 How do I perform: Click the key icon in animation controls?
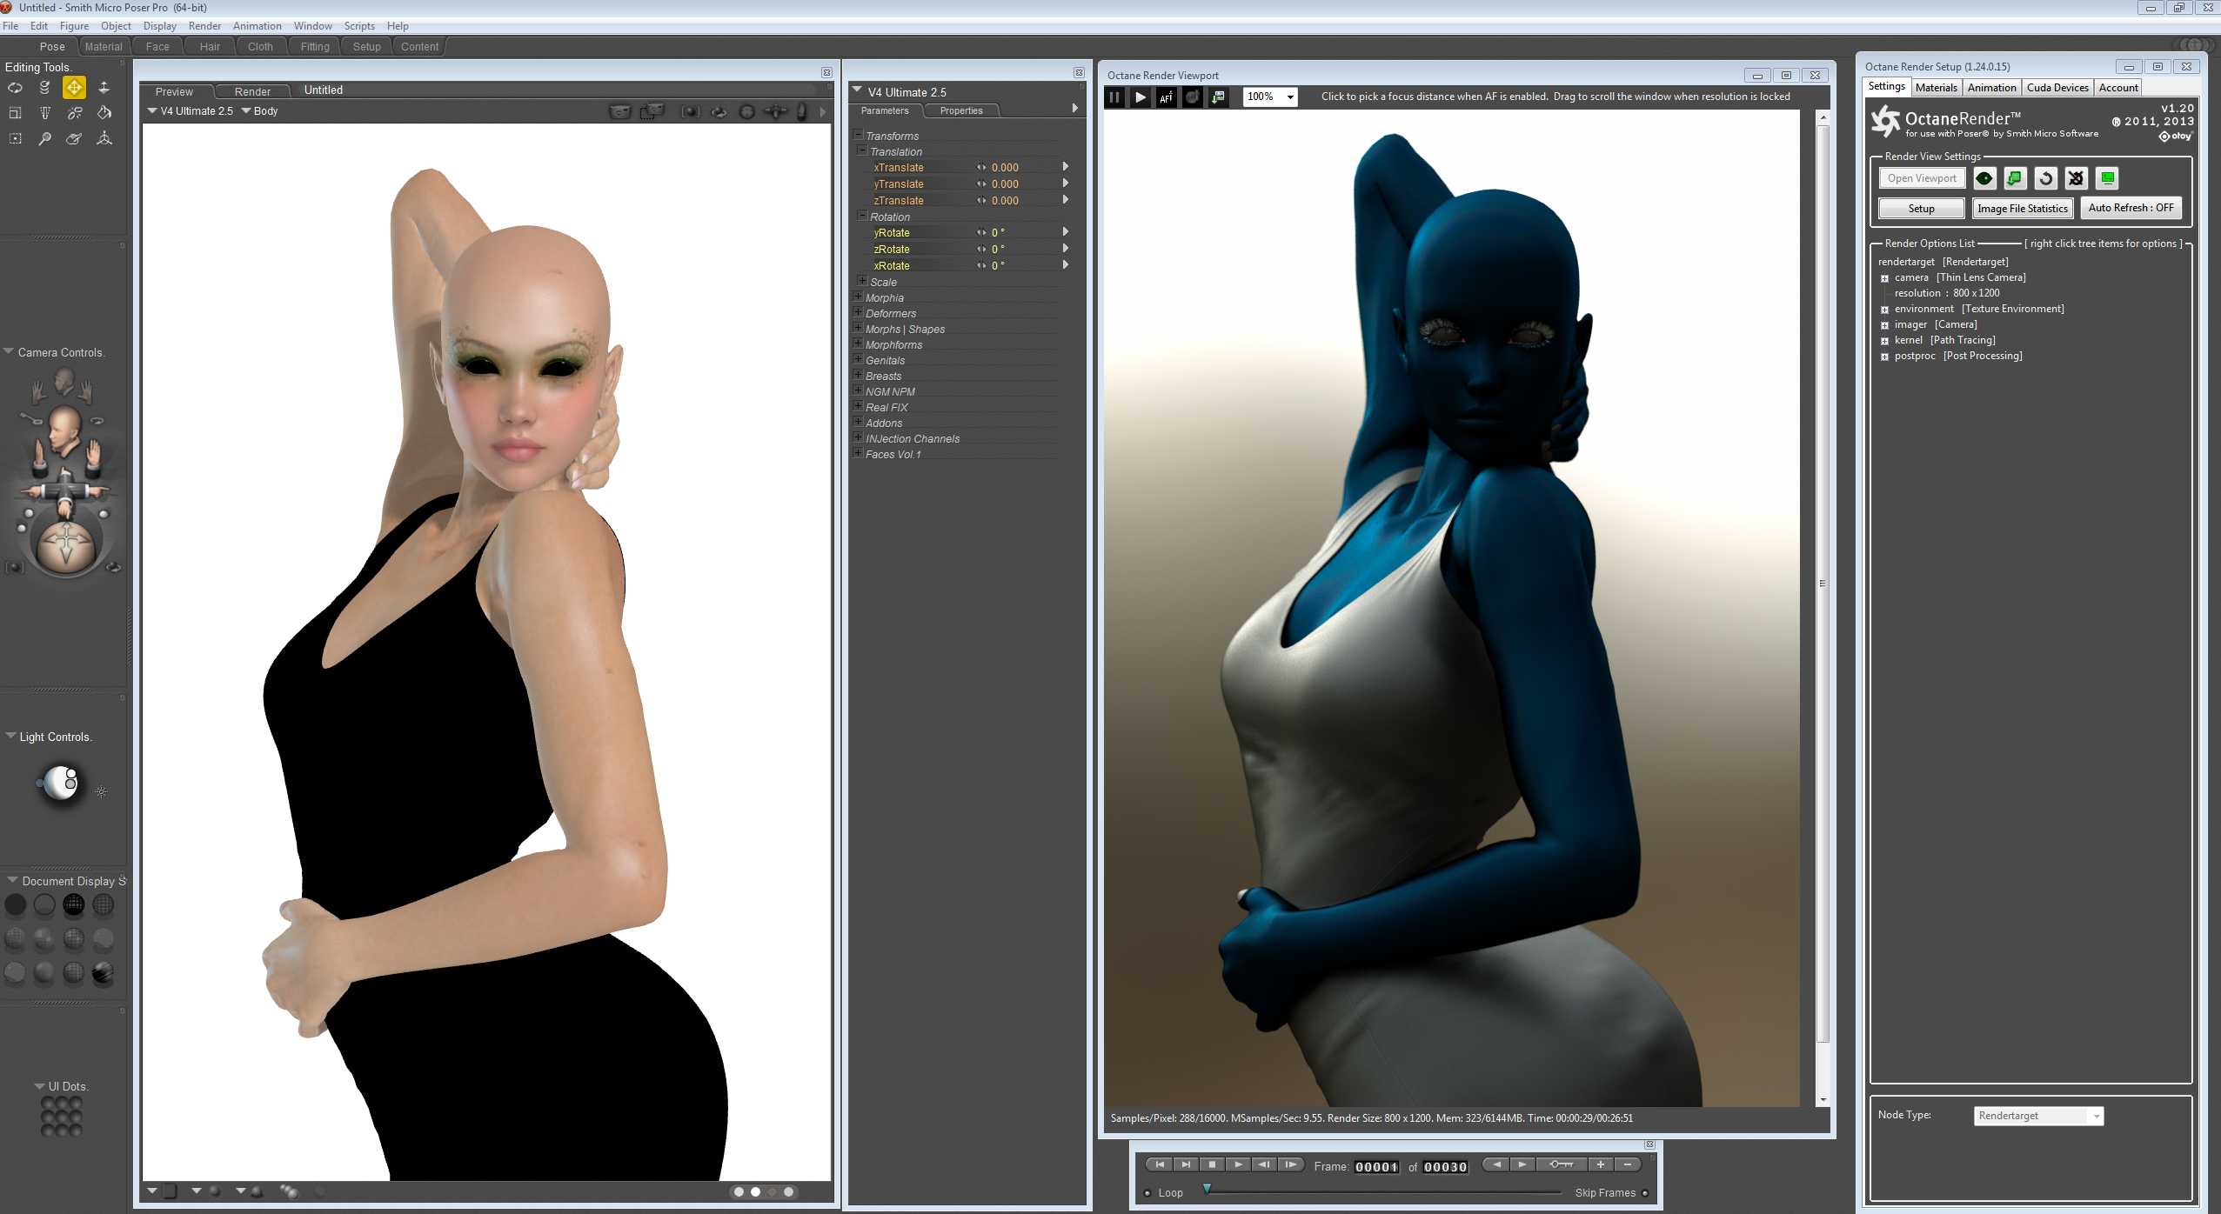[1561, 1164]
